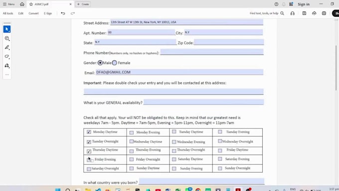Check the Friday Daytime checkbox
The height and width of the screenshot is (191, 339).
(x=220, y=151)
